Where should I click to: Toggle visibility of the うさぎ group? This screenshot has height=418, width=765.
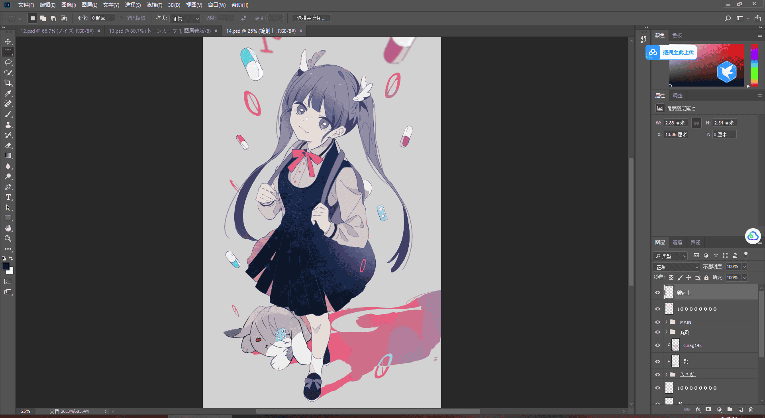[x=658, y=375]
